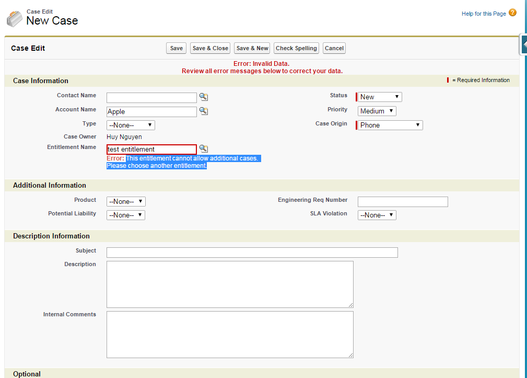Open the Potential Liability dropdown

[x=126, y=215]
